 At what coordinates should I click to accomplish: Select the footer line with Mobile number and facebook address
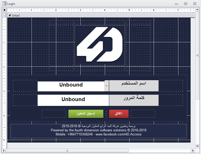(x=98, y=134)
